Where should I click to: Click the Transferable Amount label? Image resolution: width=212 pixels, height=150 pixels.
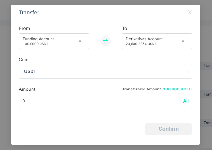click(142, 89)
